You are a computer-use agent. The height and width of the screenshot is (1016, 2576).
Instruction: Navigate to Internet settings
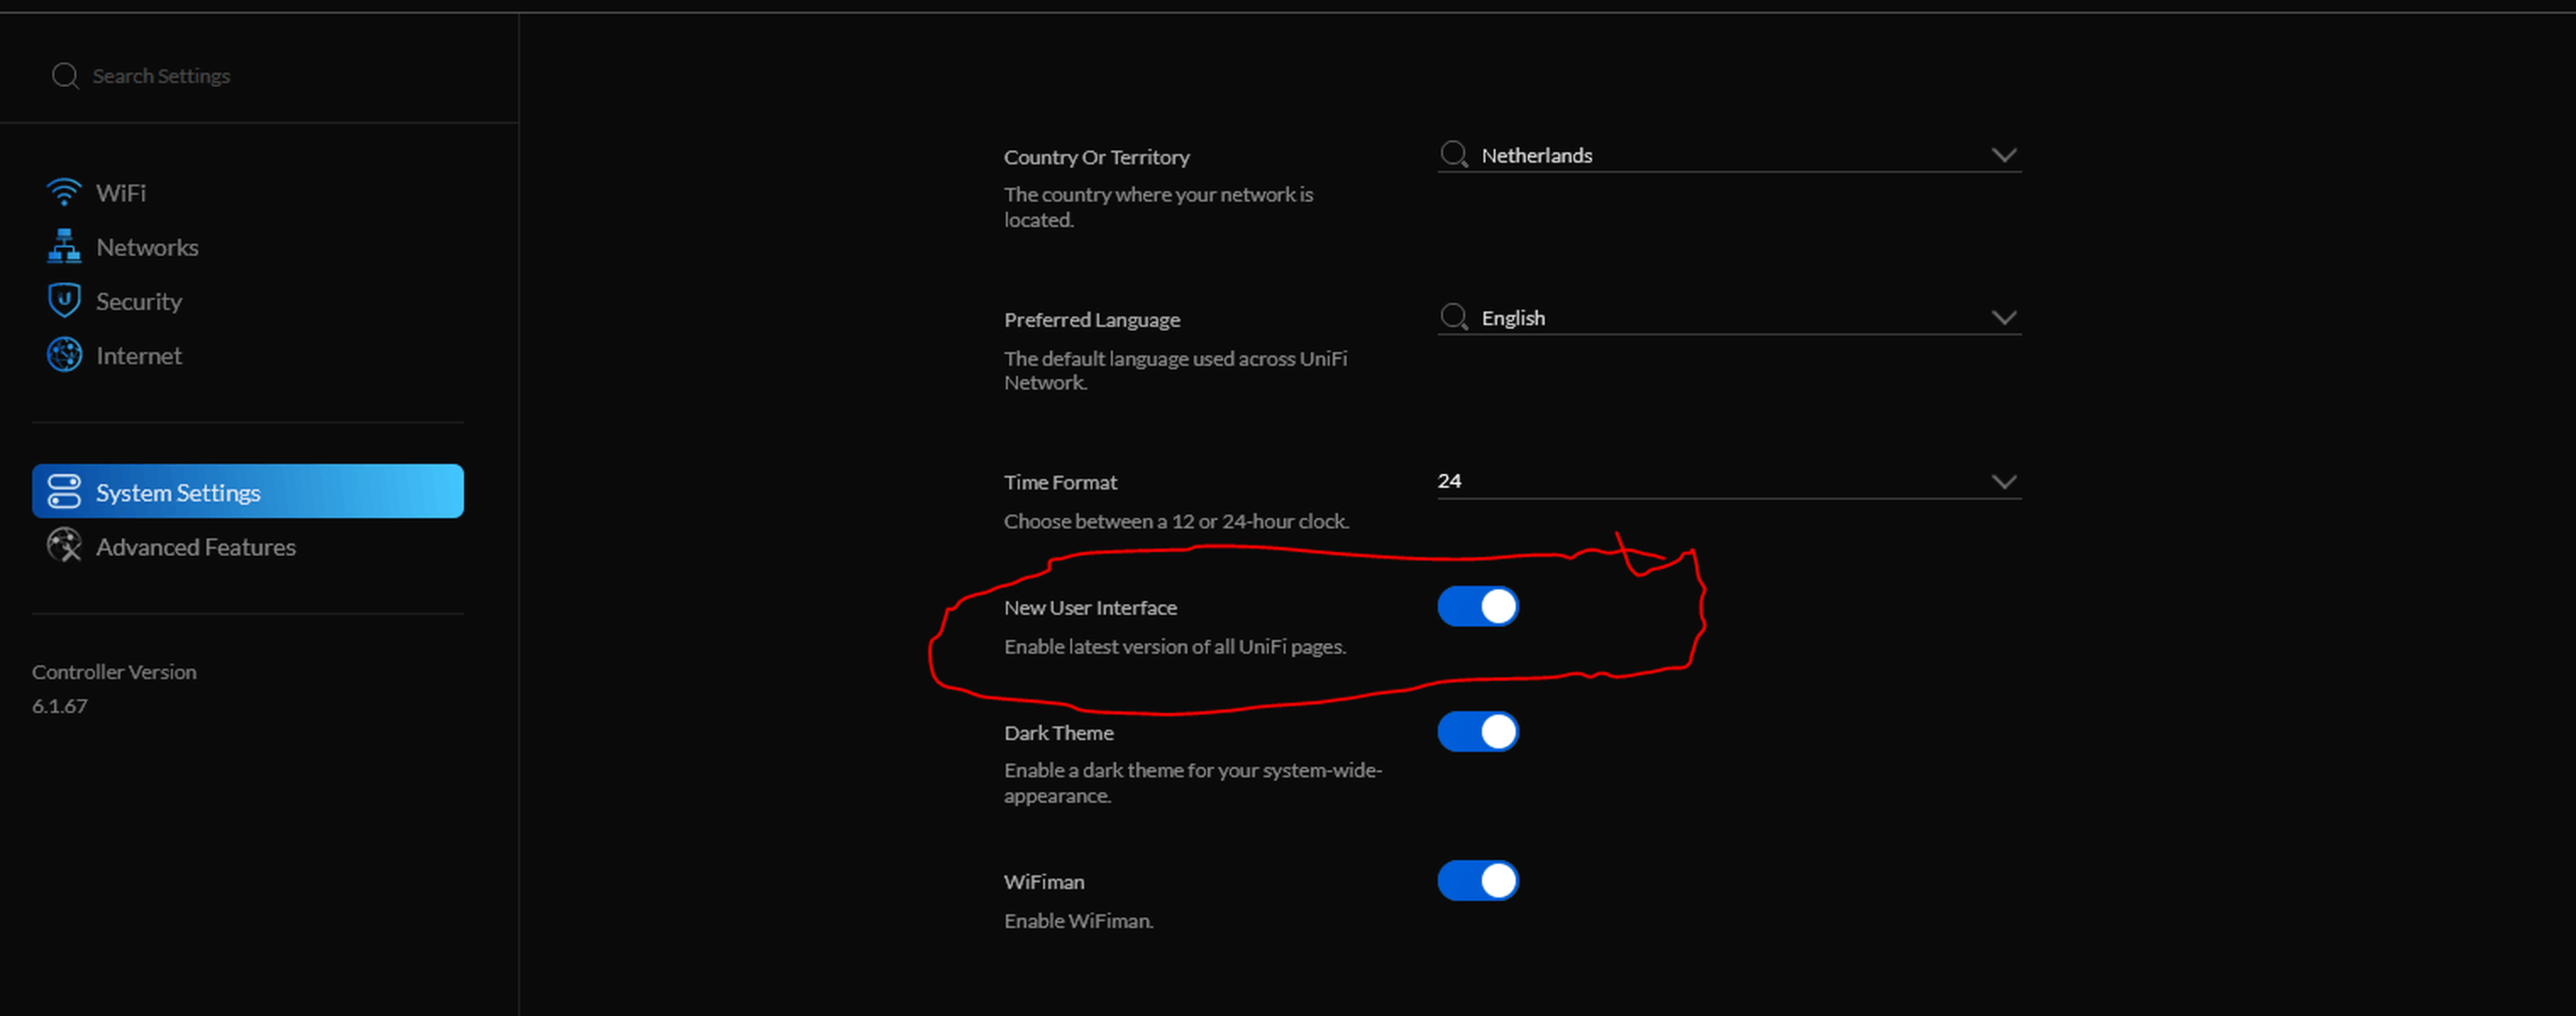(139, 356)
